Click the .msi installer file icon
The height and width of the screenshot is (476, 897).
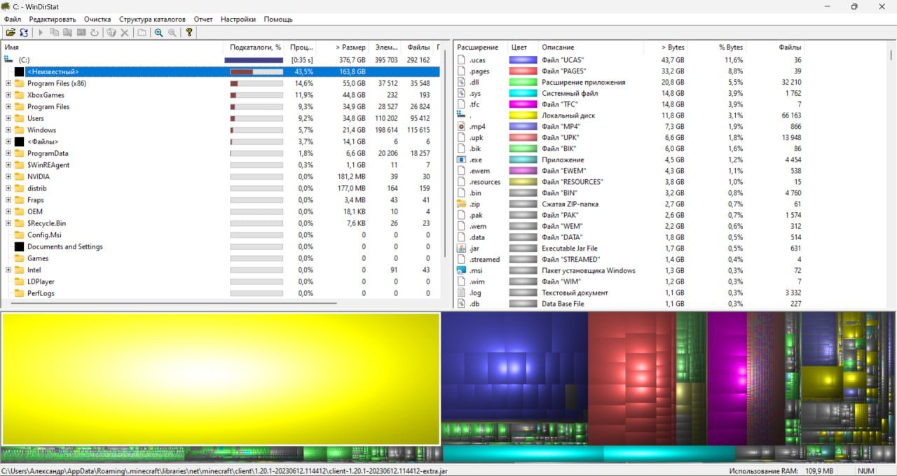(461, 270)
